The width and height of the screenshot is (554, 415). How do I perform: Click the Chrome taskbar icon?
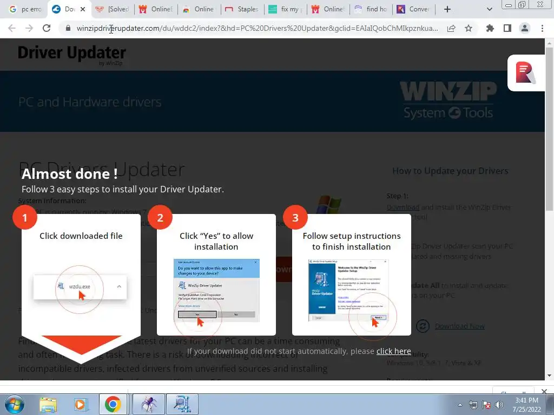pos(113,404)
